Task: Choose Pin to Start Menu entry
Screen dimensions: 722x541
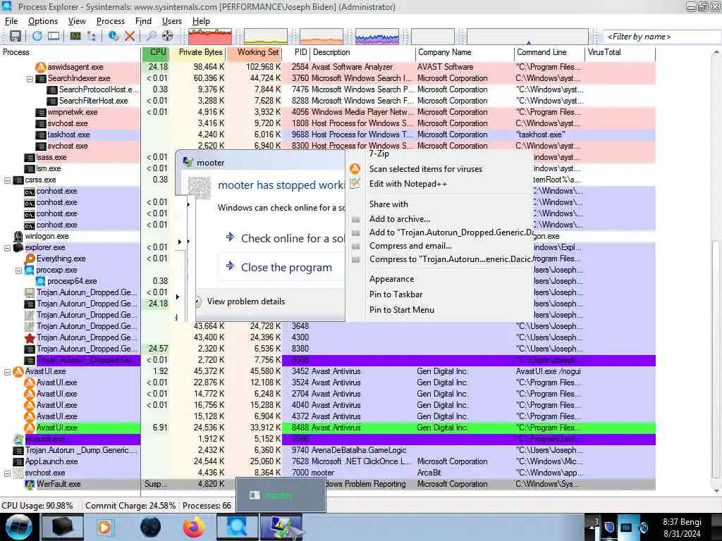Action: tap(401, 310)
